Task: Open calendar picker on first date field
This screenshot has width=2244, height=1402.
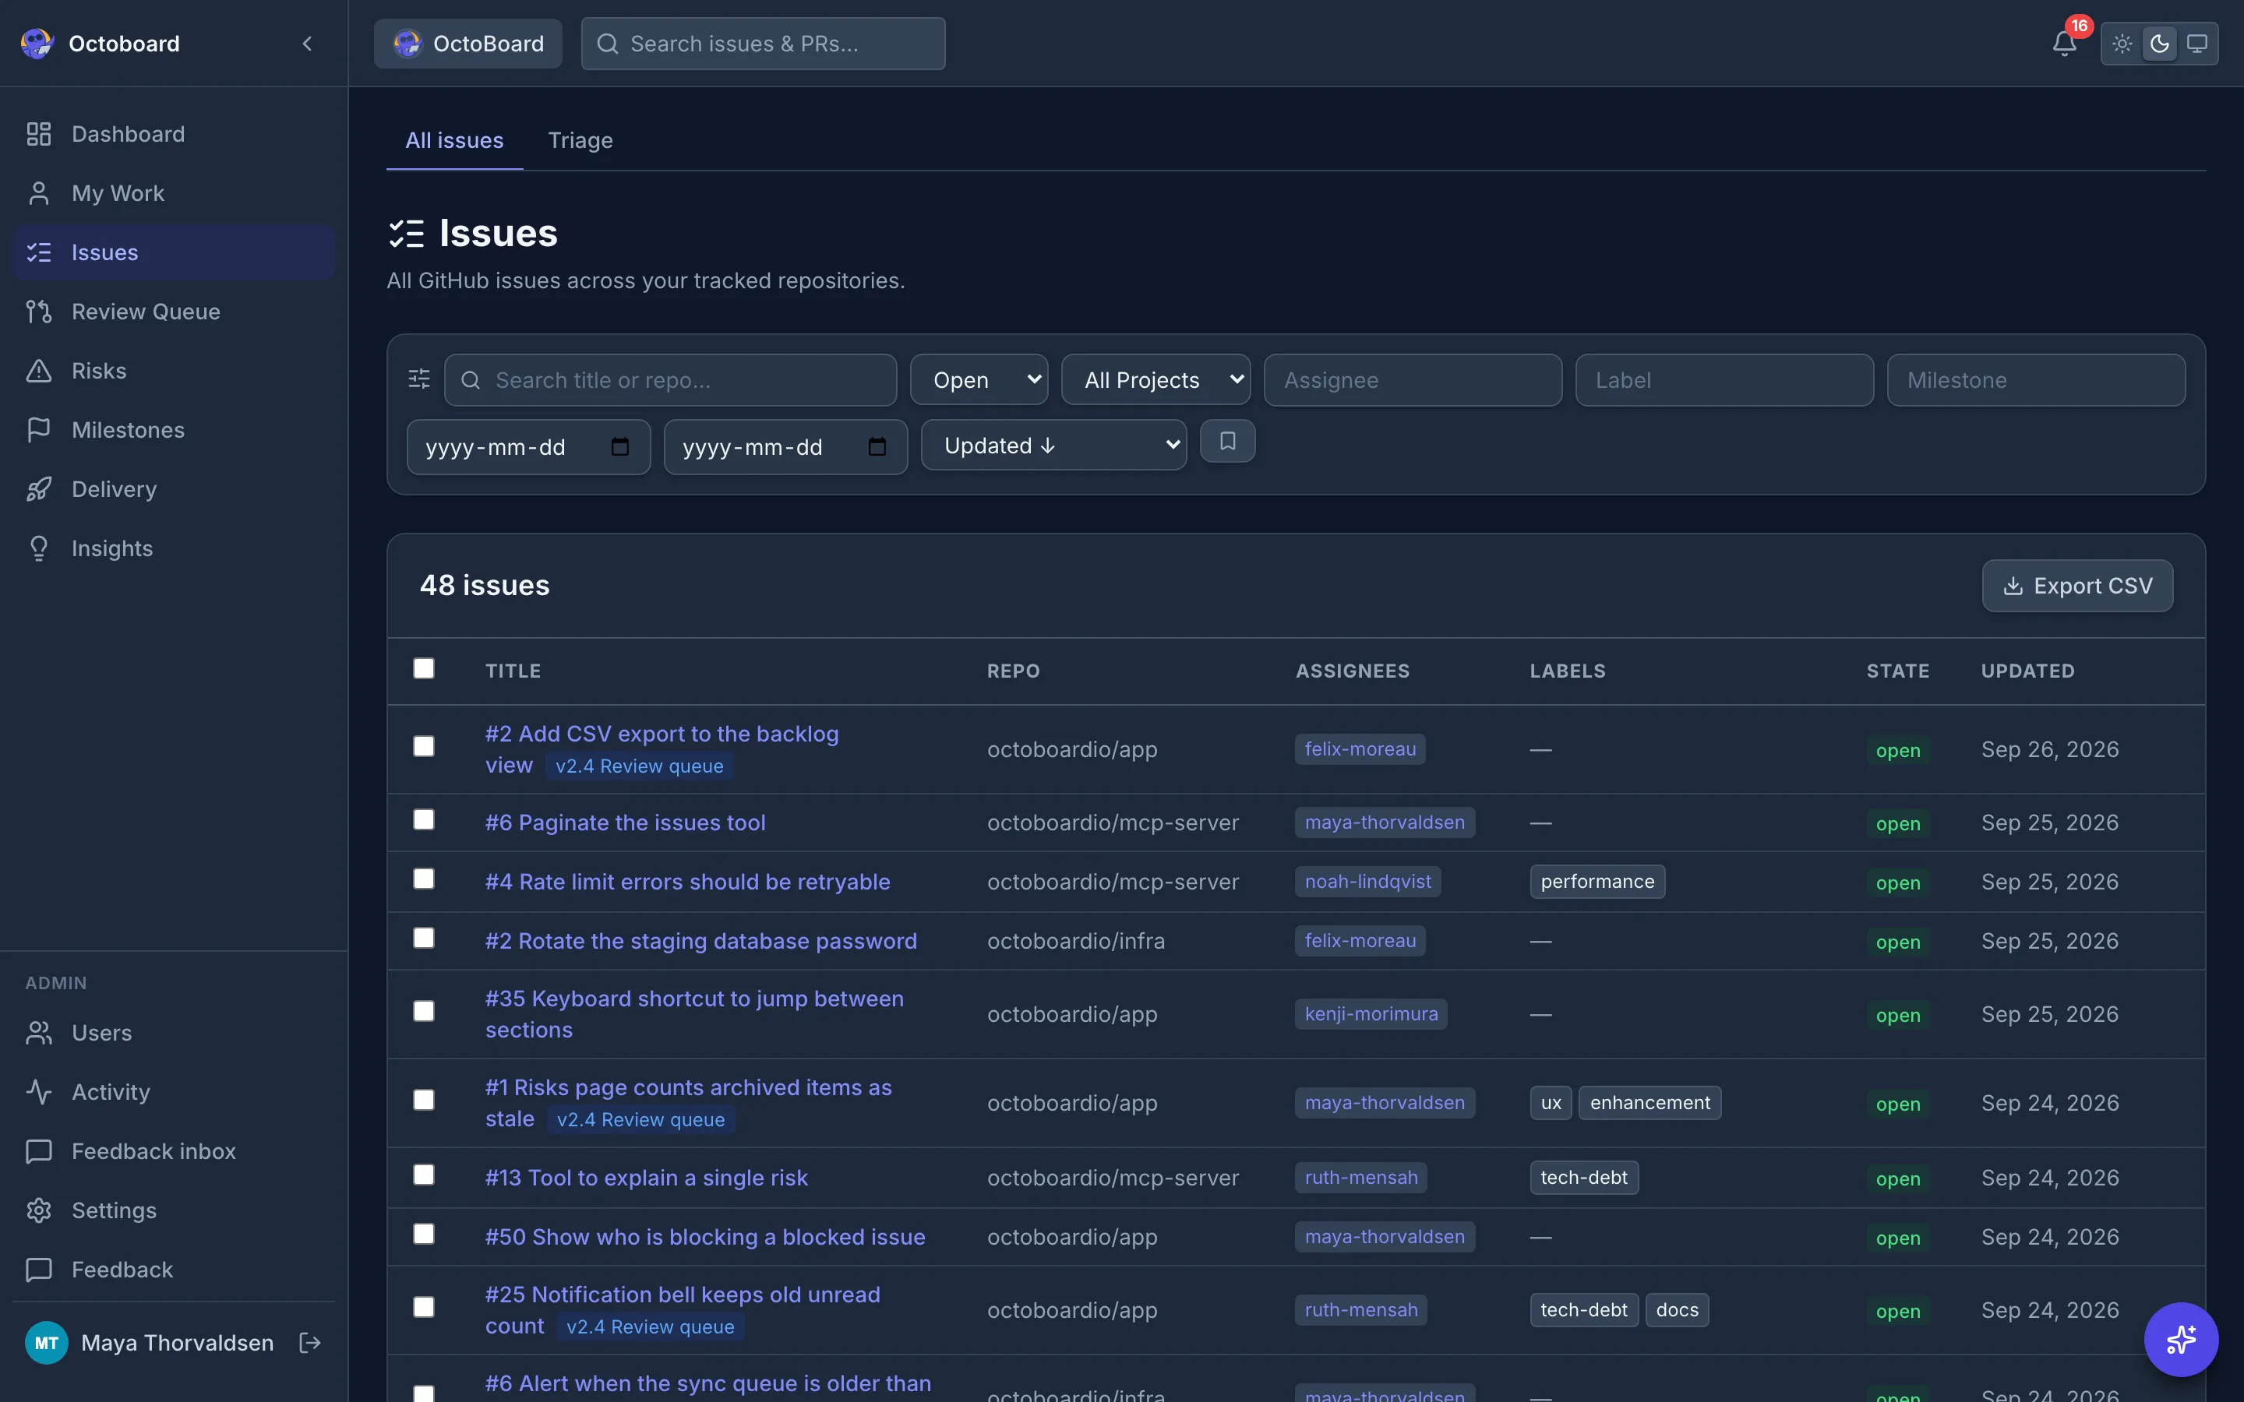Action: tap(619, 447)
